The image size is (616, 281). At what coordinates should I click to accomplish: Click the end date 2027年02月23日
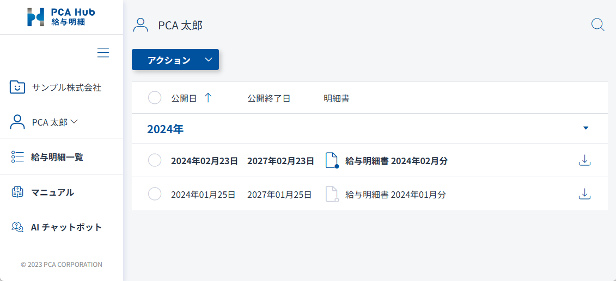point(280,161)
